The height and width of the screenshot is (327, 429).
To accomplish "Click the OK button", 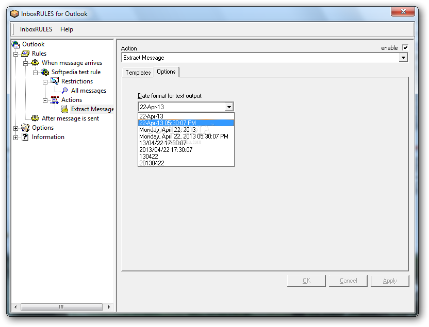I will point(306,281).
